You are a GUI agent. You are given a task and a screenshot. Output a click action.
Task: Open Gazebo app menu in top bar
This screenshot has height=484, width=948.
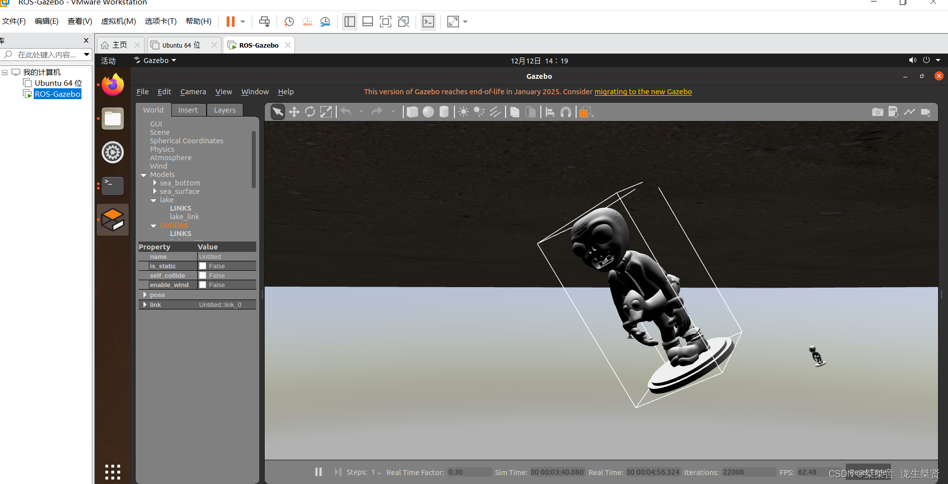[x=155, y=60]
